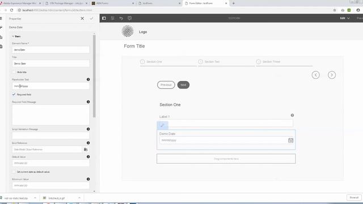Show help for Required Field Message

(88, 102)
